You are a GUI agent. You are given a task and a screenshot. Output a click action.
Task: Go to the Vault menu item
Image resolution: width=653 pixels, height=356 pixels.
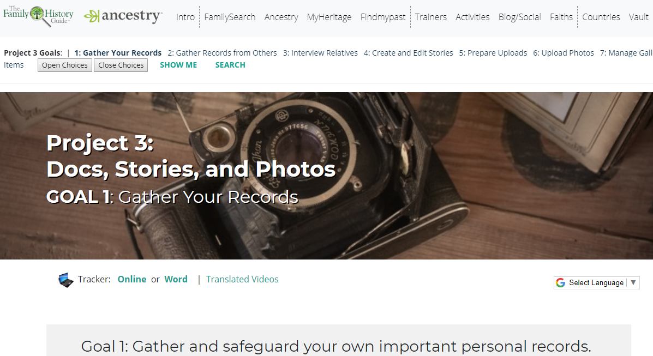coord(638,17)
